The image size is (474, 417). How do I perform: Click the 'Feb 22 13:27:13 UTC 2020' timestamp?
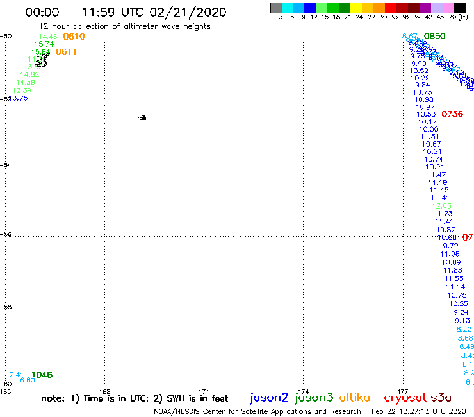pyautogui.click(x=419, y=411)
